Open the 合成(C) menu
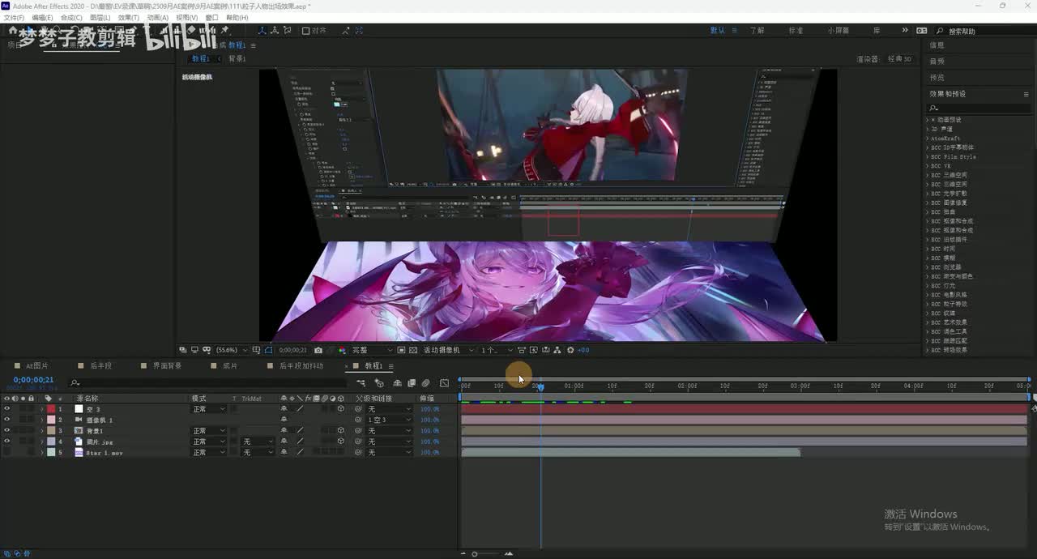This screenshot has width=1037, height=559. pos(71,17)
